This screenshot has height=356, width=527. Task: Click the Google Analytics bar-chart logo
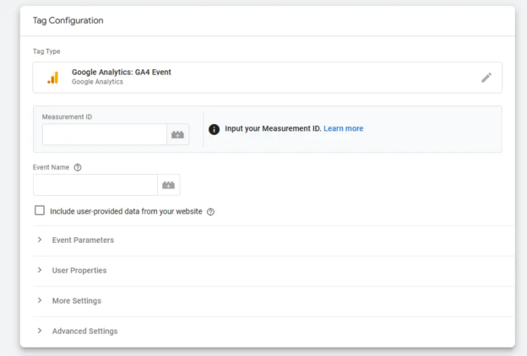click(52, 78)
